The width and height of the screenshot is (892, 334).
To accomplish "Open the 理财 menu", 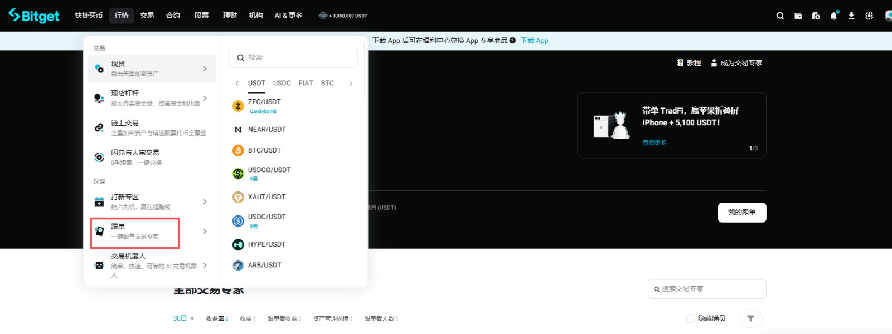I will tap(230, 16).
